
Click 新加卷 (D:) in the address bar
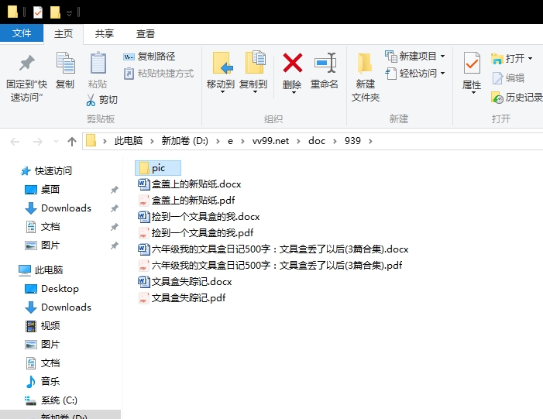pyautogui.click(x=185, y=141)
